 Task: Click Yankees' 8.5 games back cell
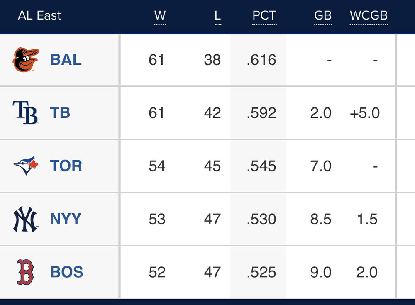point(321,219)
